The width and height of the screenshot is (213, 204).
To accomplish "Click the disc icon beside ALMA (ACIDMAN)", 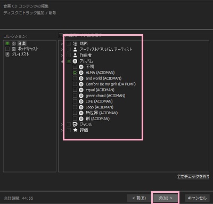I will point(81,73).
